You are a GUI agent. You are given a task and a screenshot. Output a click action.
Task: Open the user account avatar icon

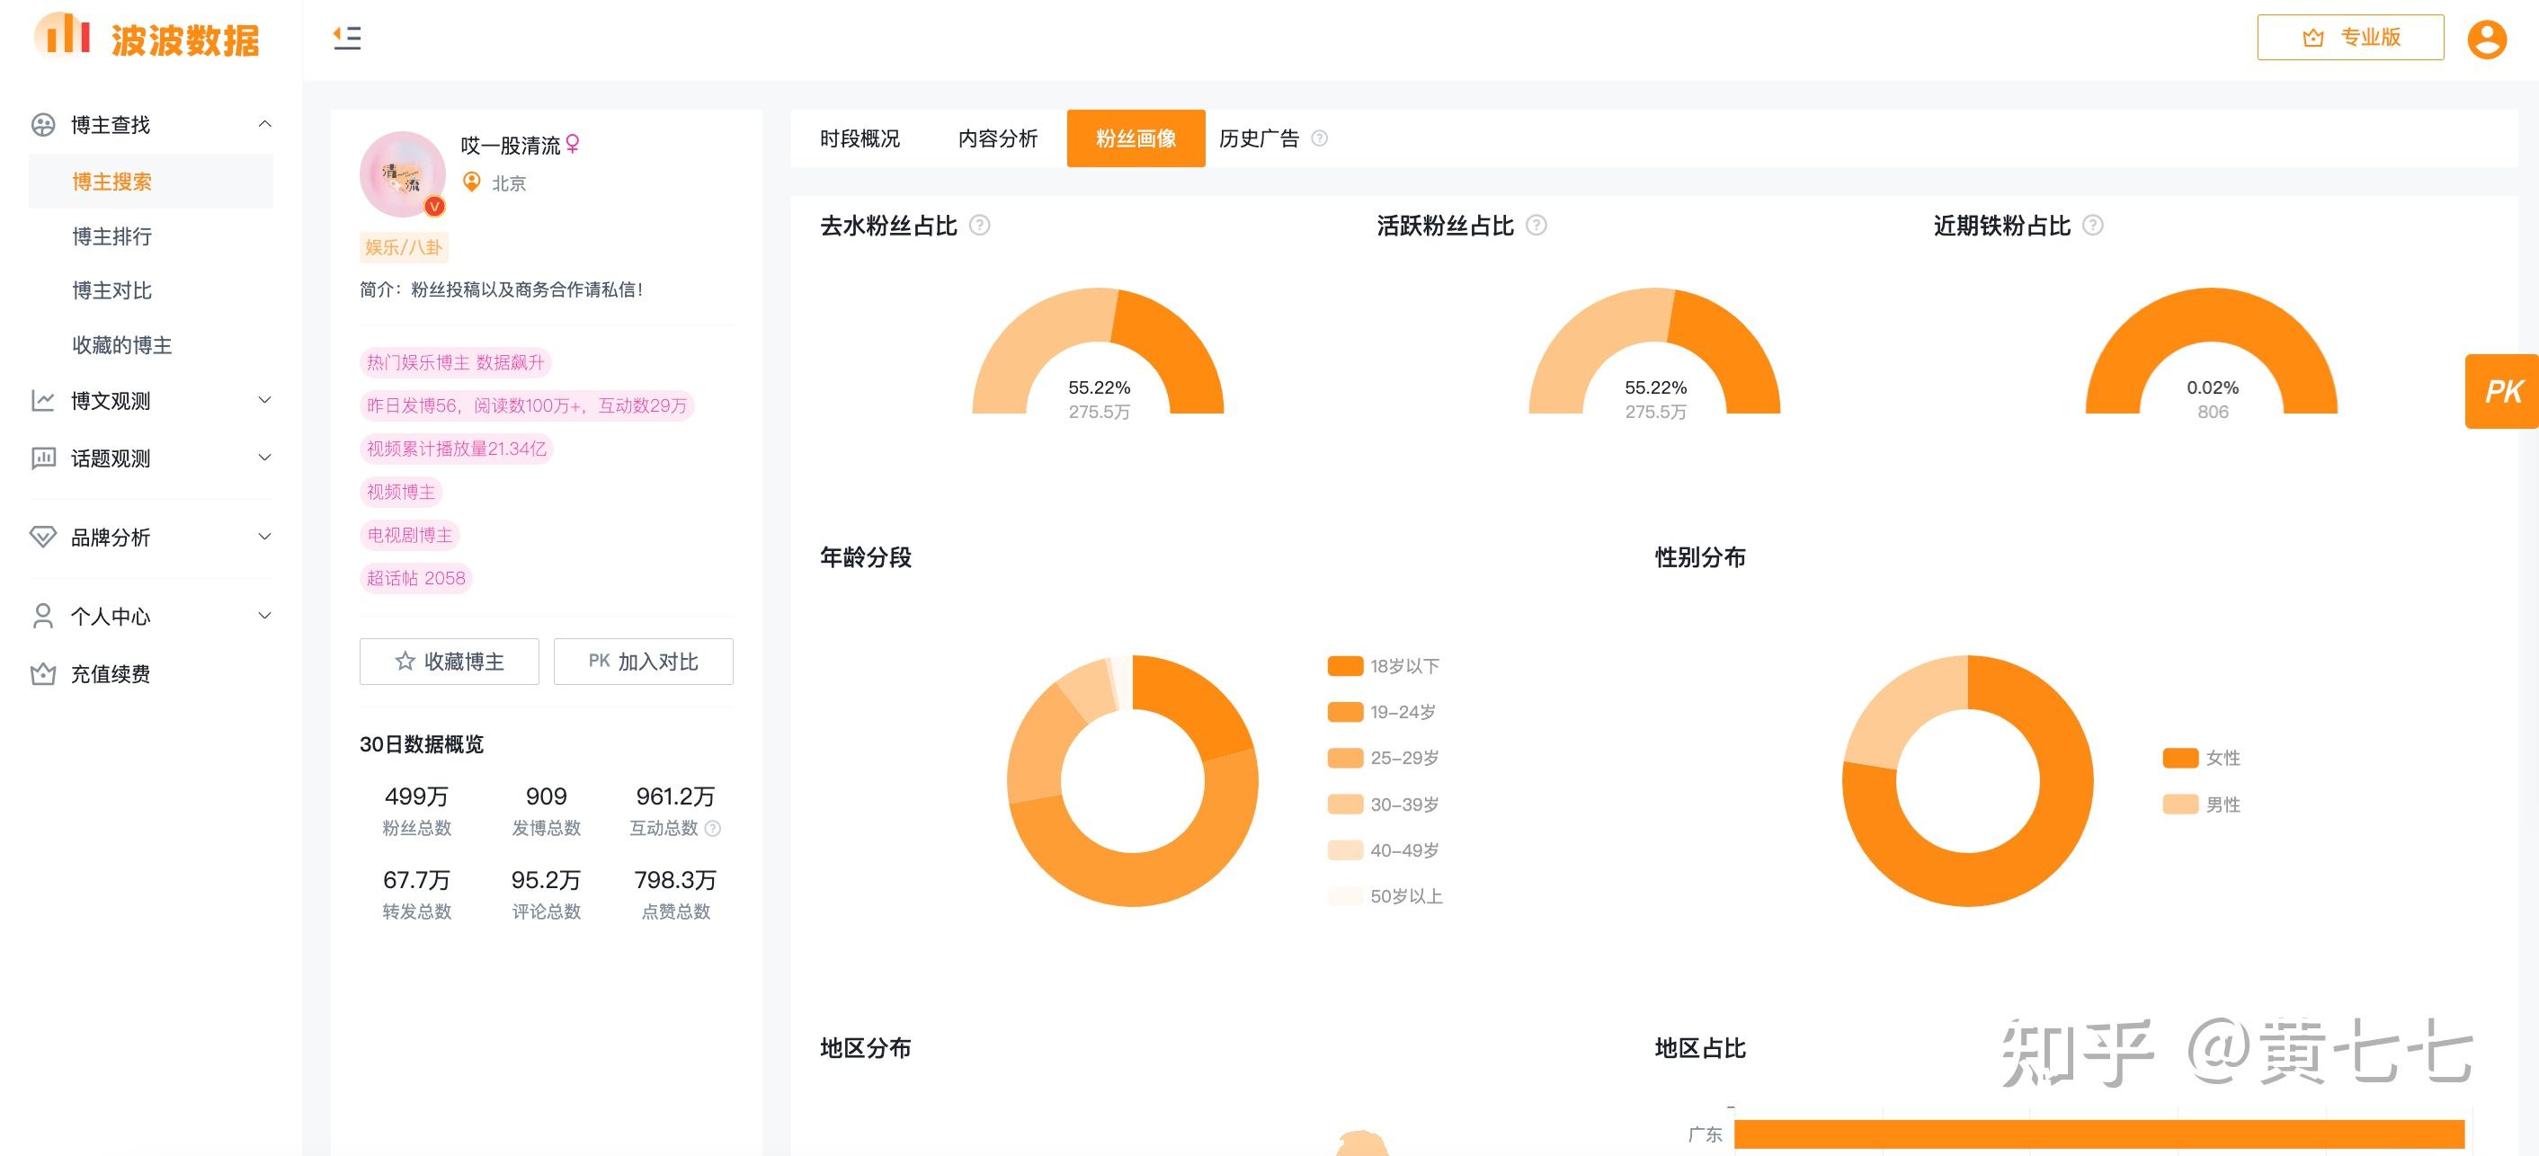(2486, 40)
